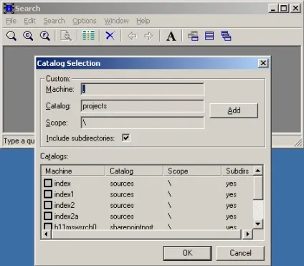This screenshot has width=304, height=266.
Task: Click the catalog list scroll right arrow
Action: [x=247, y=234]
